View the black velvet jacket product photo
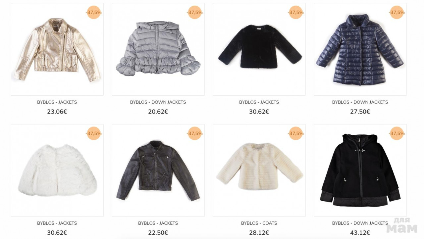 tap(259, 49)
